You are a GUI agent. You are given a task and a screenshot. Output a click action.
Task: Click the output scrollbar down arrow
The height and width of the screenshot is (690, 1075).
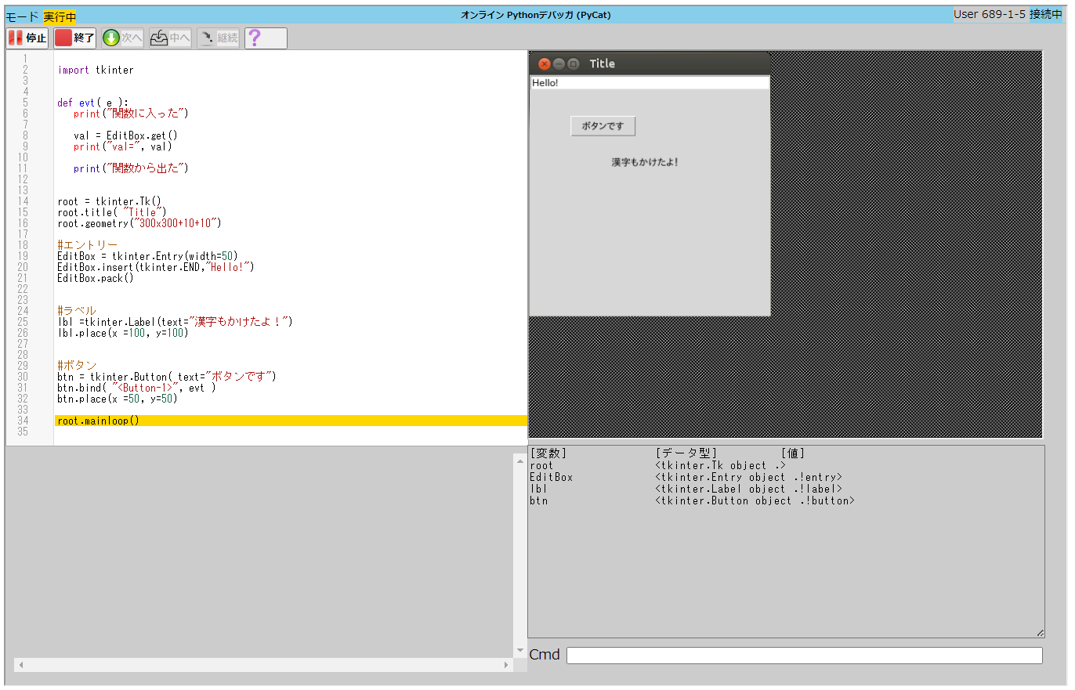[x=520, y=650]
